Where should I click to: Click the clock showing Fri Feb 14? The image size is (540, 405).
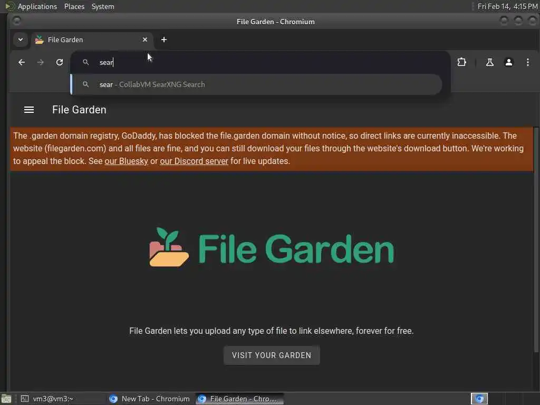click(x=507, y=6)
